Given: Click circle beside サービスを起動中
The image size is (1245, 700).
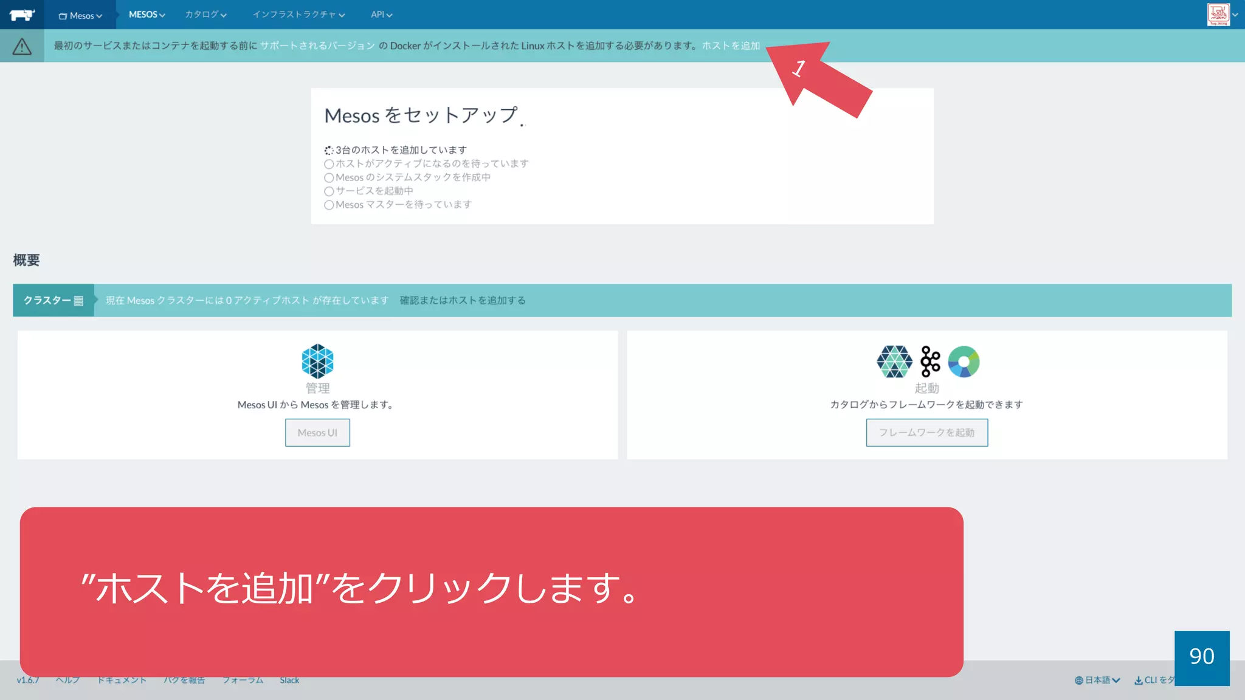Looking at the screenshot, I should [x=329, y=191].
